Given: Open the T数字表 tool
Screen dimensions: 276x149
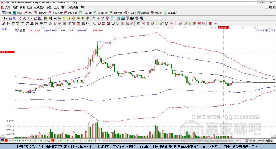Looking at the screenshot, I should click(x=116, y=13).
